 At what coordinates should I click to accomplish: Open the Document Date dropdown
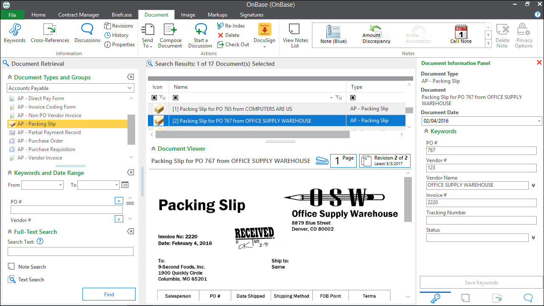point(539,121)
